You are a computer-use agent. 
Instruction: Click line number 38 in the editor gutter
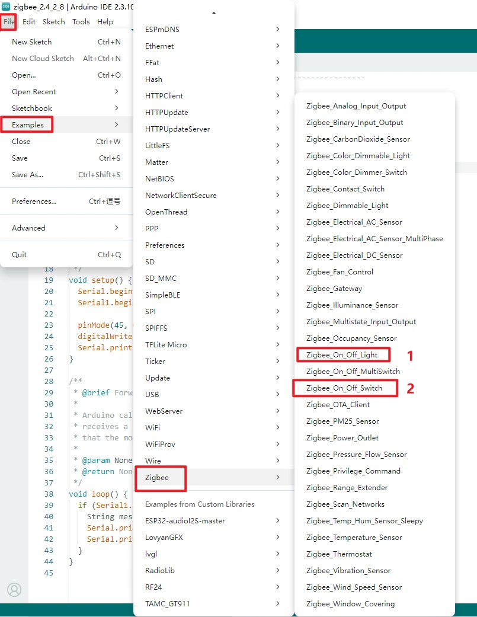tap(49, 494)
